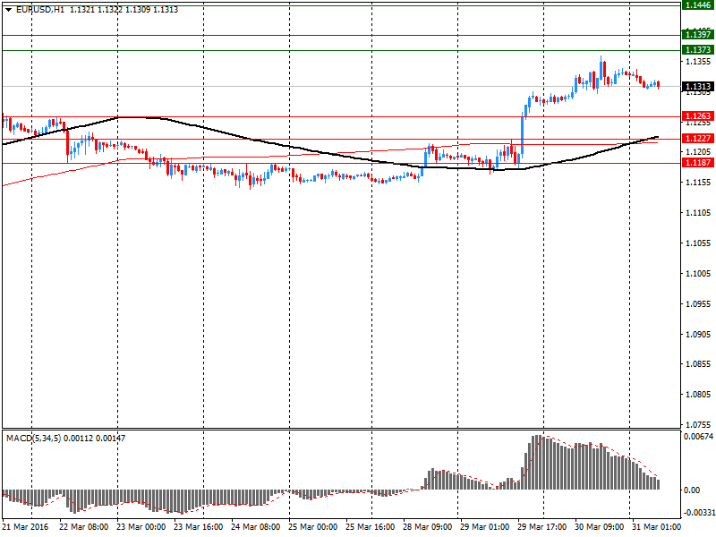Click the 21 Mar 2016 date label
This screenshot has width=716, height=537.
point(25,526)
